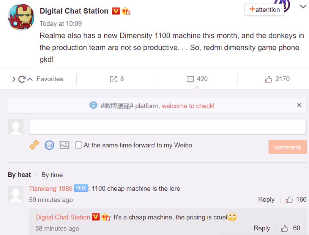Screen dimensions: 309x235
Task: Click into the comment text input box
Action: (167, 127)
